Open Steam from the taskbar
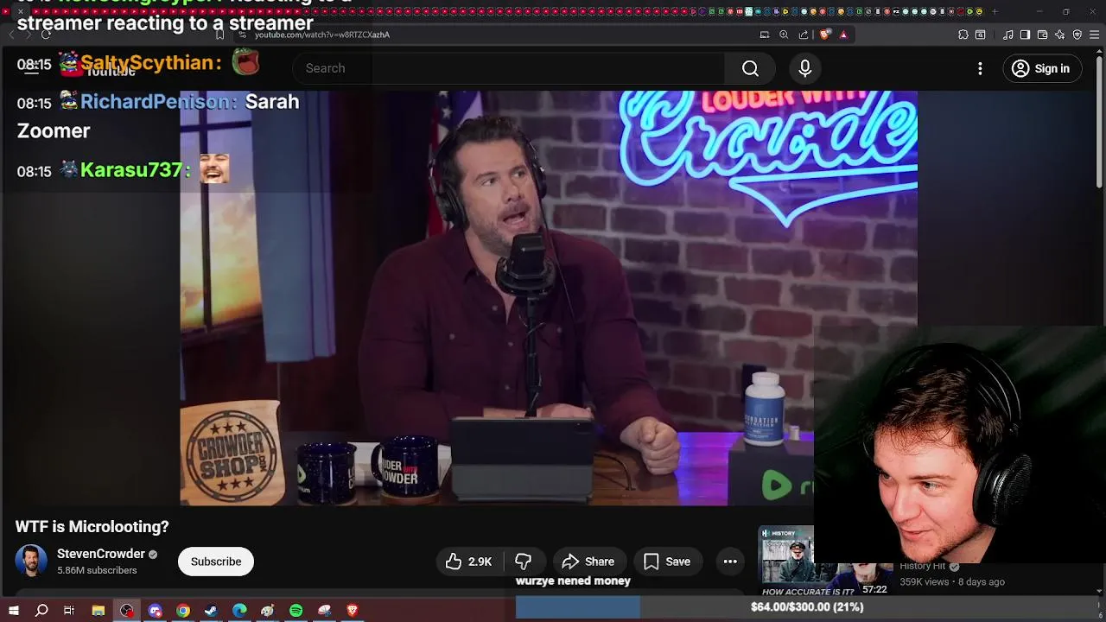Viewport: 1106px width, 622px height. point(211,610)
